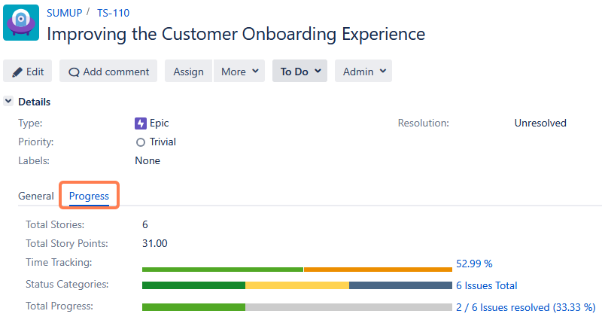Click the Trivial priority circle icon

click(140, 142)
